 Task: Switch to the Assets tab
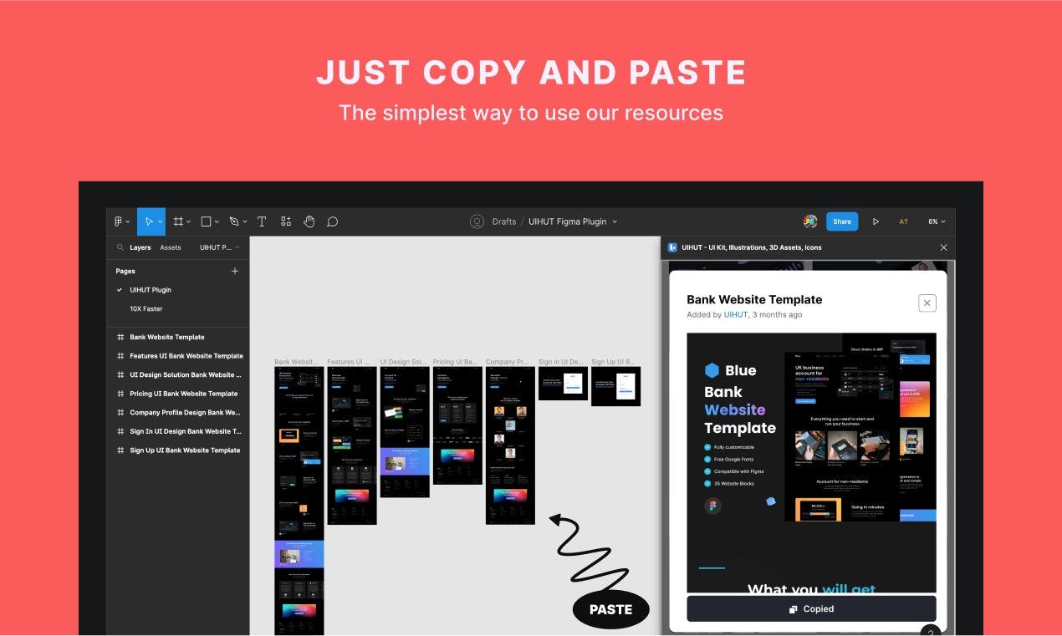[171, 247]
